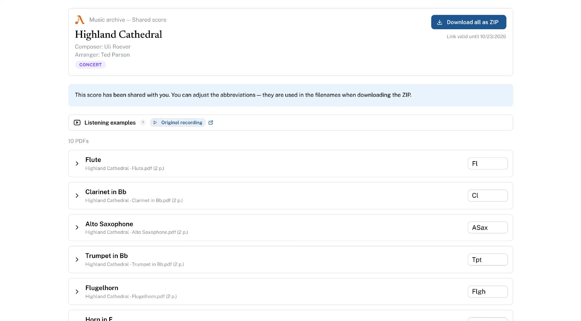
Task: Click the Alto Saxophone part title
Action: (x=109, y=224)
